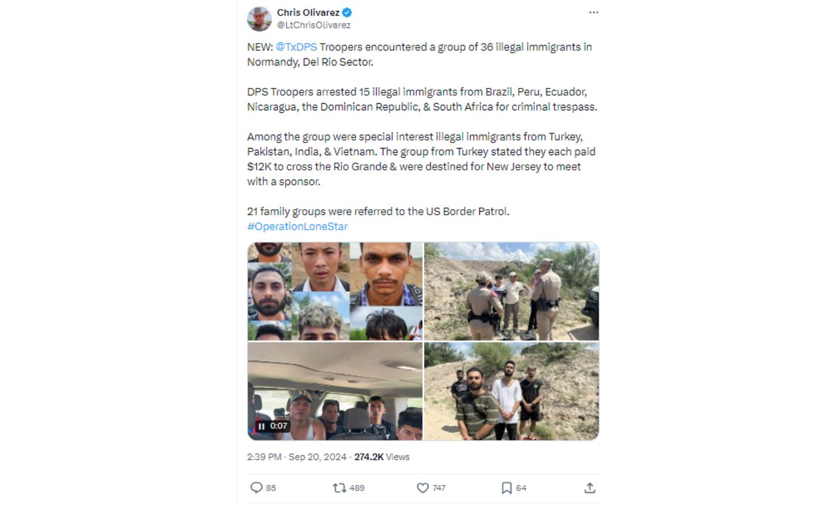Click the 489 reposts count
This screenshot has height=505, width=834.
[x=357, y=488]
